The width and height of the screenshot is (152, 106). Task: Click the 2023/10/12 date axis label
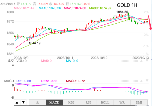pos(99,58)
